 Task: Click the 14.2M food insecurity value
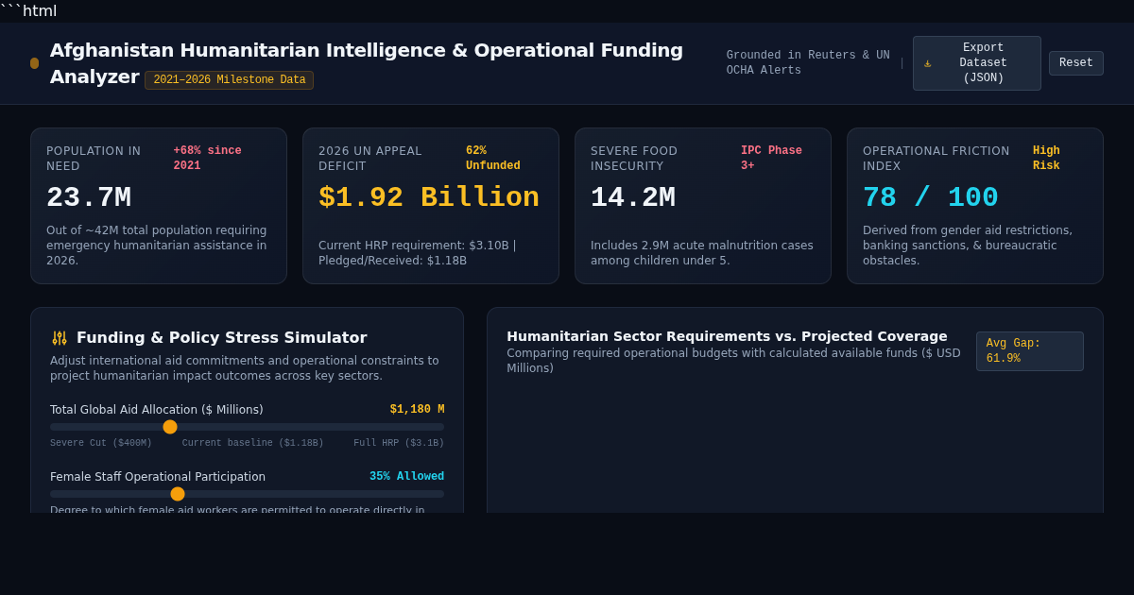click(x=633, y=198)
